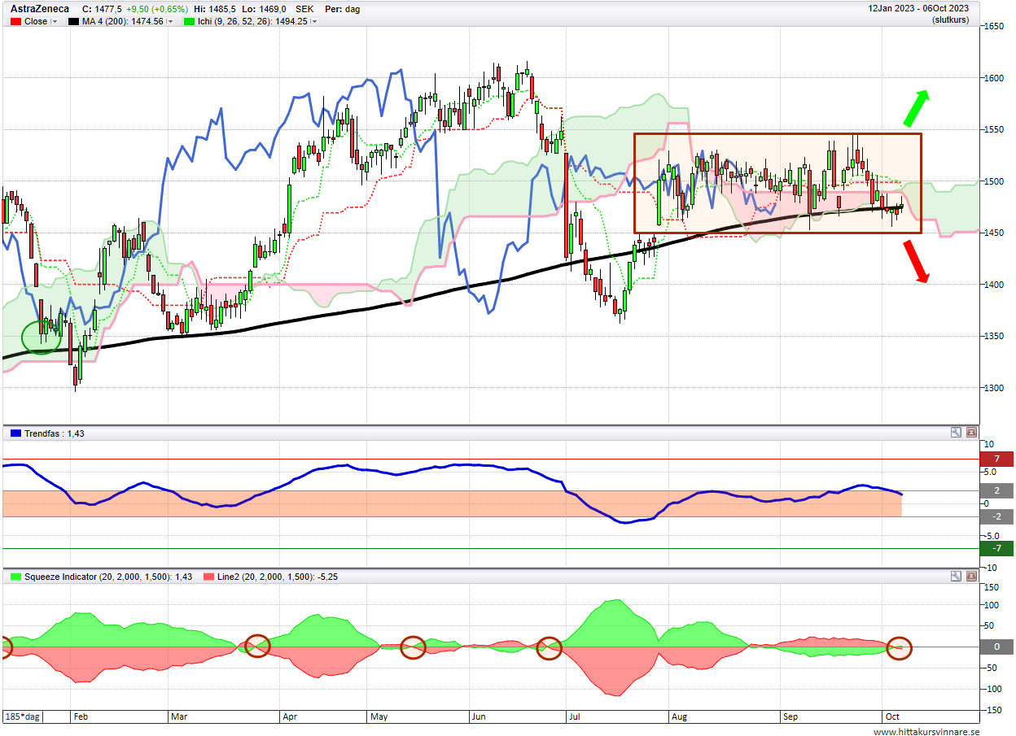Select the Close legend label
The width and height of the screenshot is (1016, 736).
pos(36,22)
